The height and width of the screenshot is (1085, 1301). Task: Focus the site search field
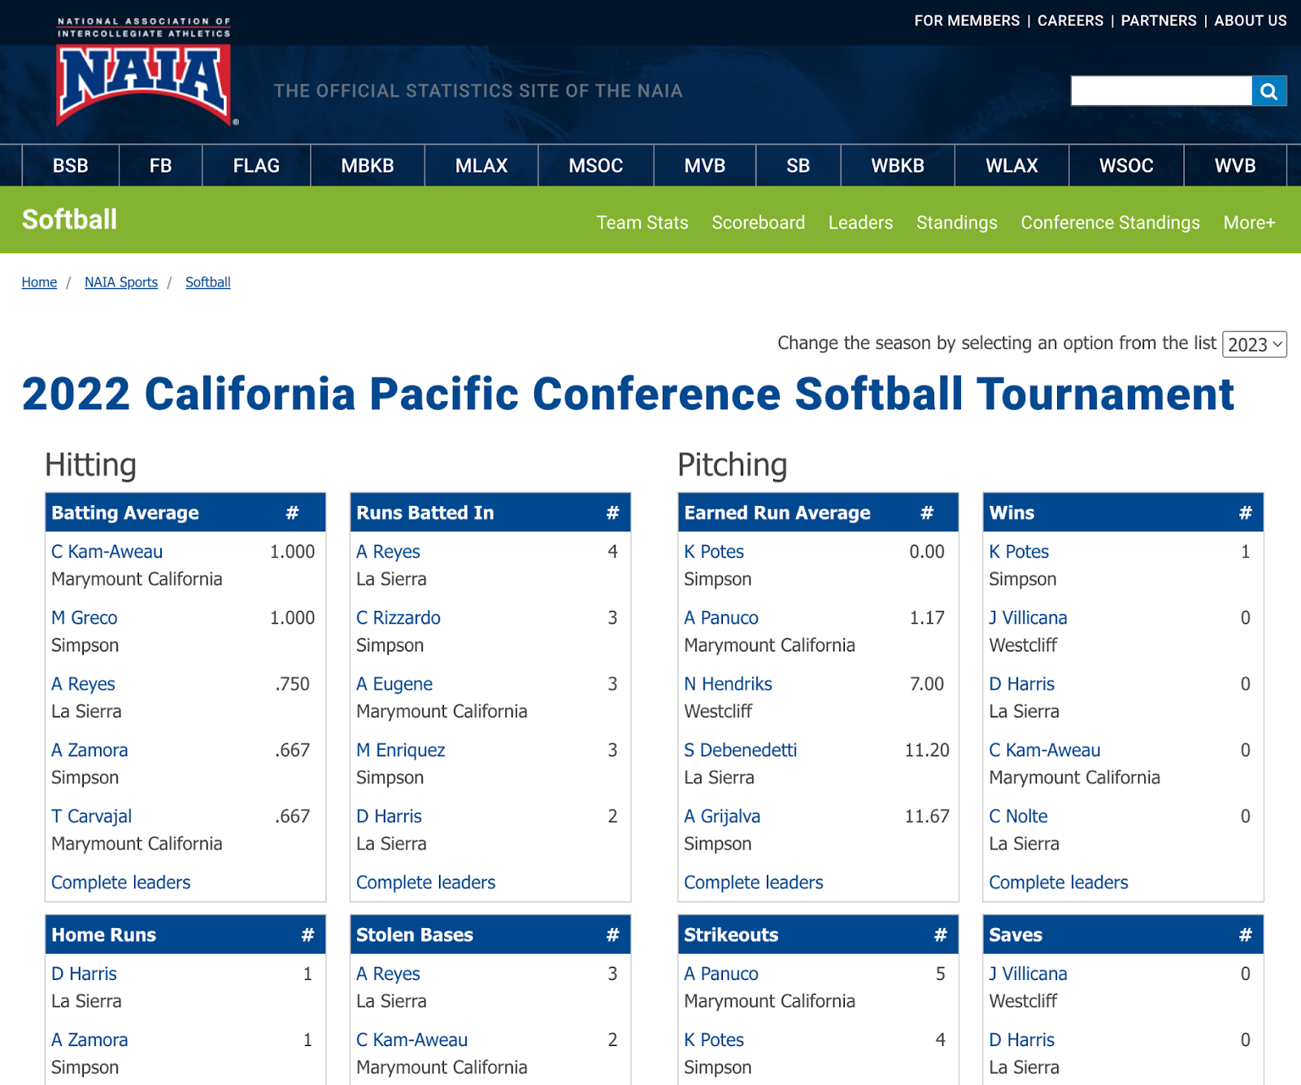[x=1161, y=91]
